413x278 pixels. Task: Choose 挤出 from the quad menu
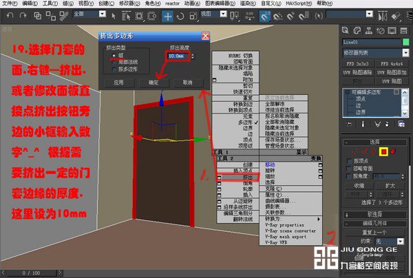238,178
